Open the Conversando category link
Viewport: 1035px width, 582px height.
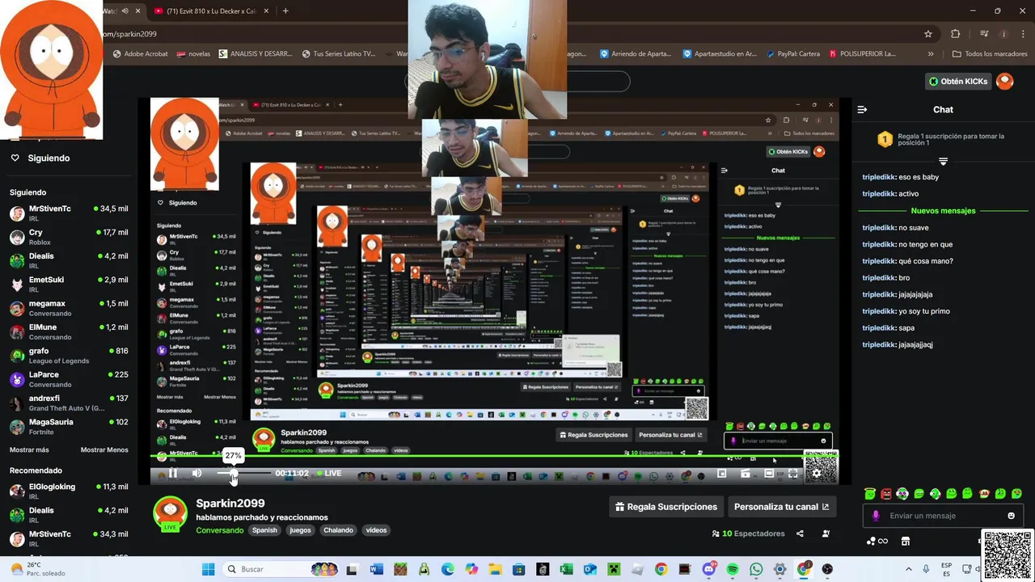point(219,530)
